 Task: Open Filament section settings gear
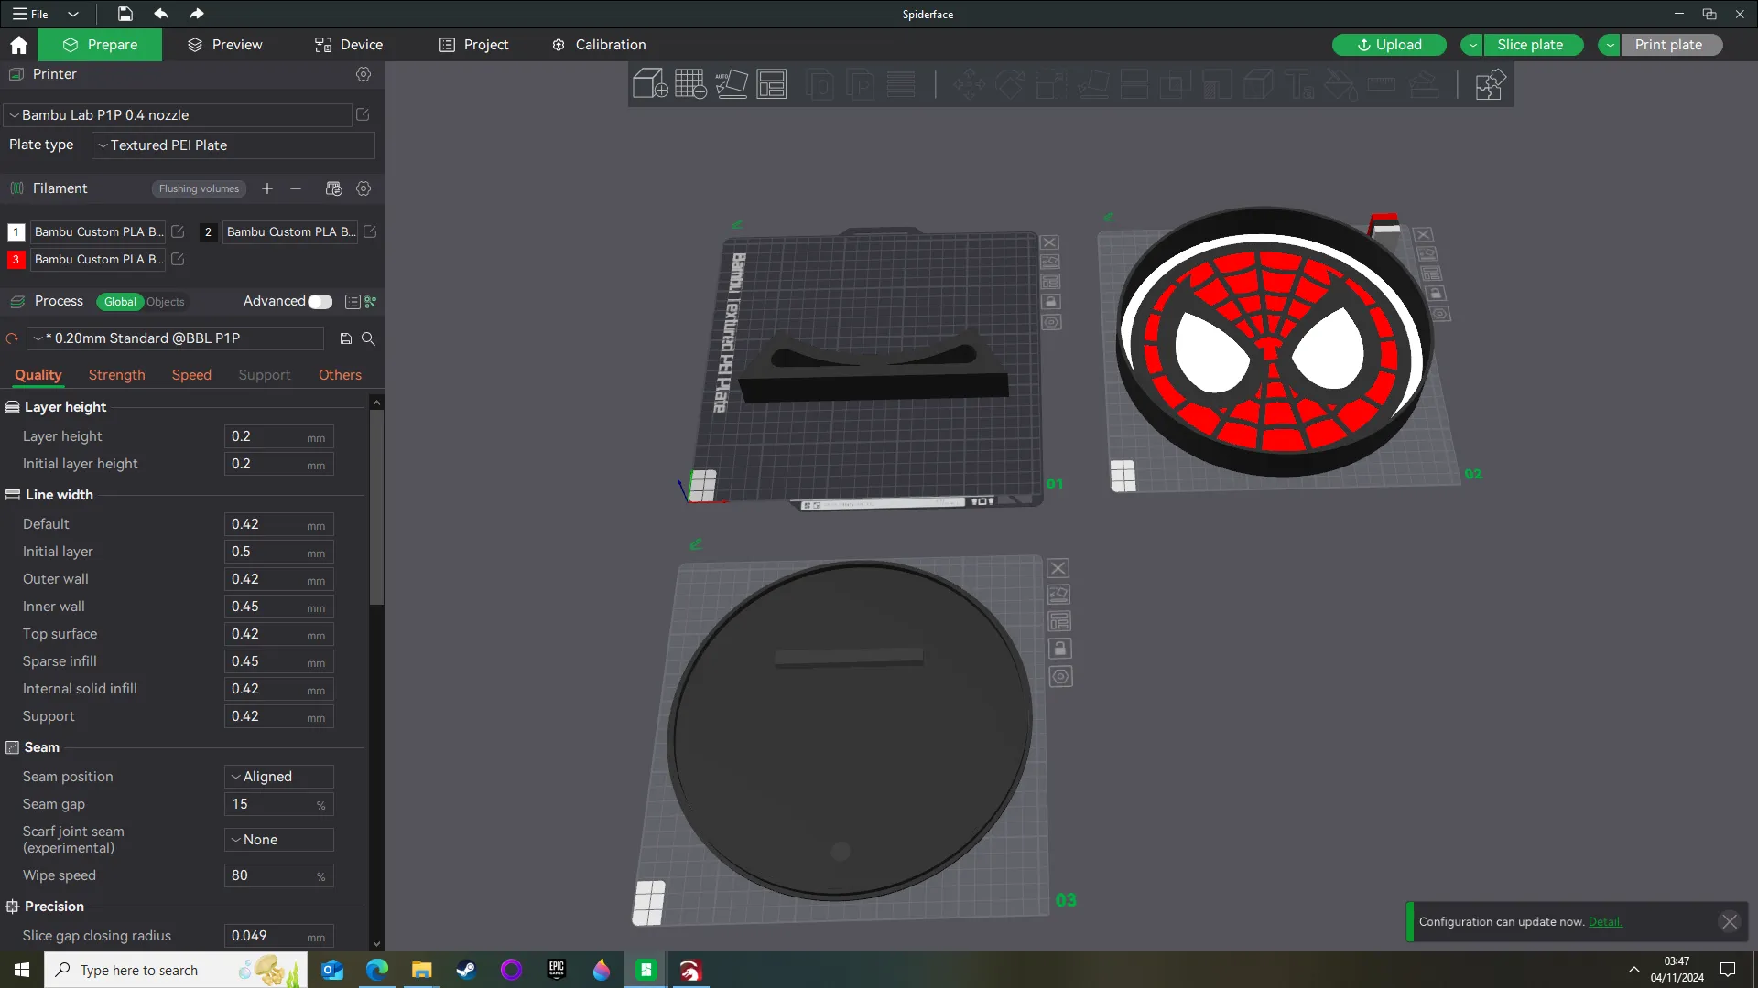(x=364, y=188)
